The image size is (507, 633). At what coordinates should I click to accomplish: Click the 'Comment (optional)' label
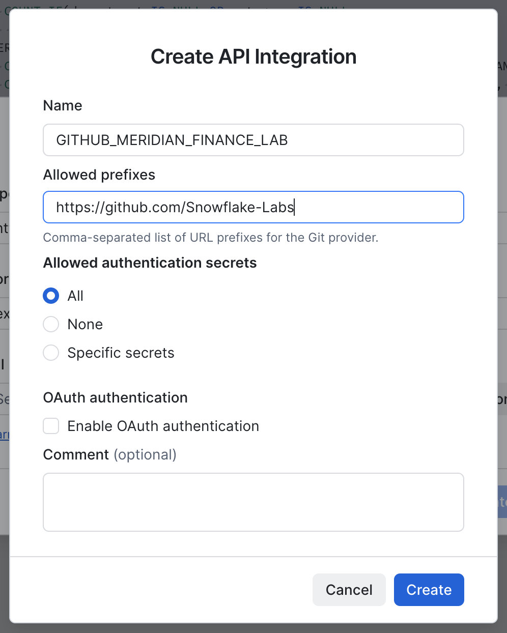[110, 454]
